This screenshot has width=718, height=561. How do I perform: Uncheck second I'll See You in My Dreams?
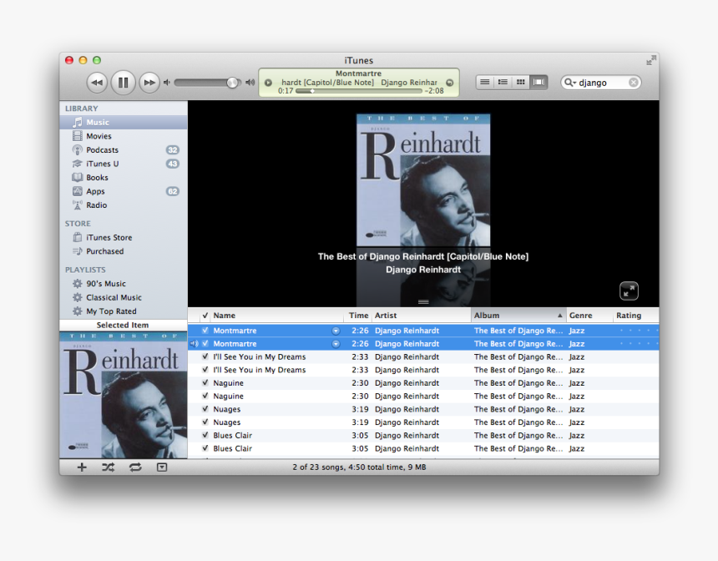(x=205, y=370)
